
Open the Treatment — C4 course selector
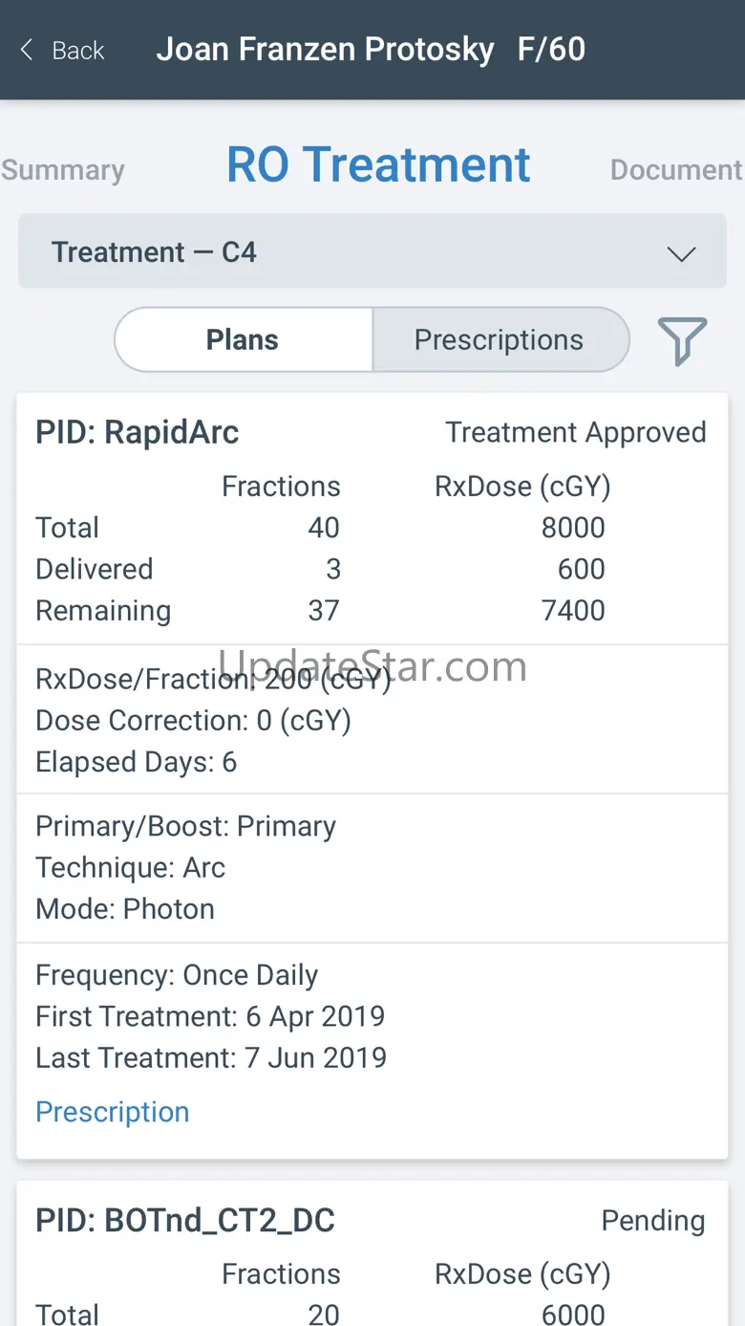[x=372, y=252]
